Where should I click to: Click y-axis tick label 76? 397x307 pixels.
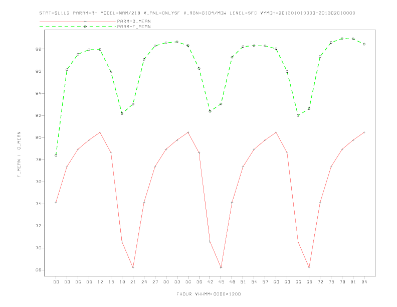coord(38,182)
